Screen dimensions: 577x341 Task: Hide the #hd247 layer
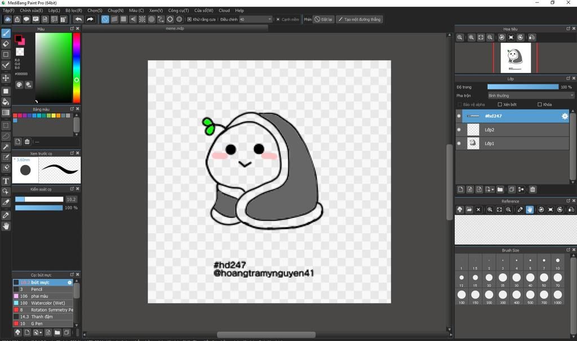(459, 116)
